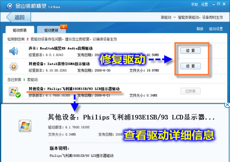The image size is (230, 162).
Task: Switch to the 驱动安装 tab
Action: coord(20,30)
